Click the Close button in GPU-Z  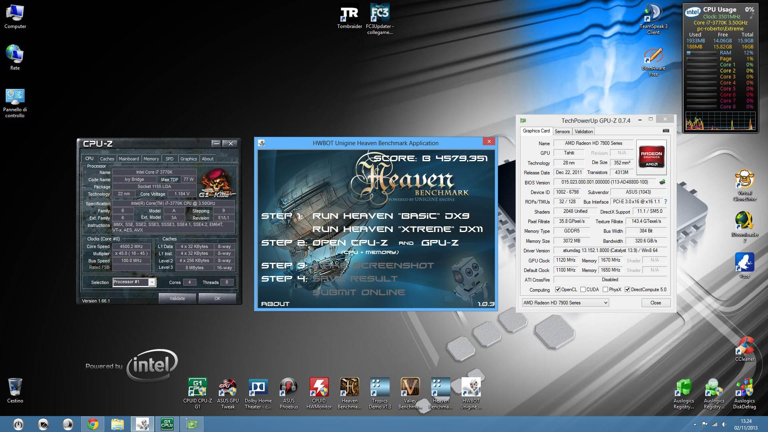[x=656, y=303]
